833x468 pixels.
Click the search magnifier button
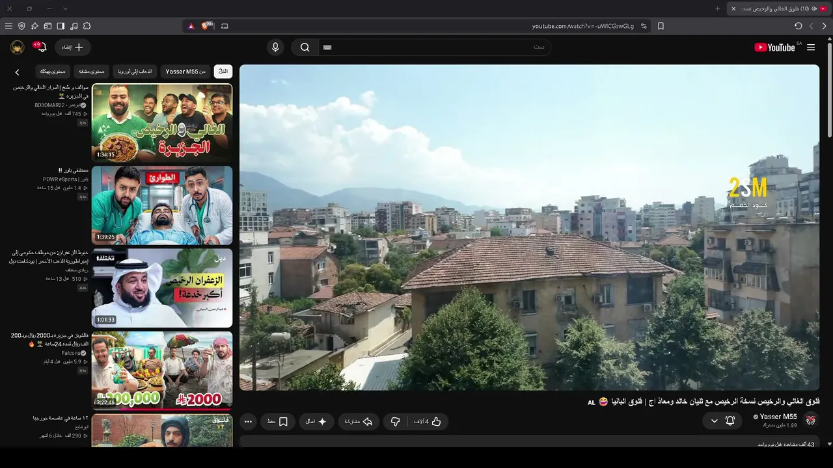[305, 47]
